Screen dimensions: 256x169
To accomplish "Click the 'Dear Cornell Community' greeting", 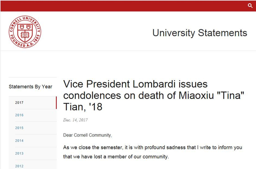I will point(87,135).
